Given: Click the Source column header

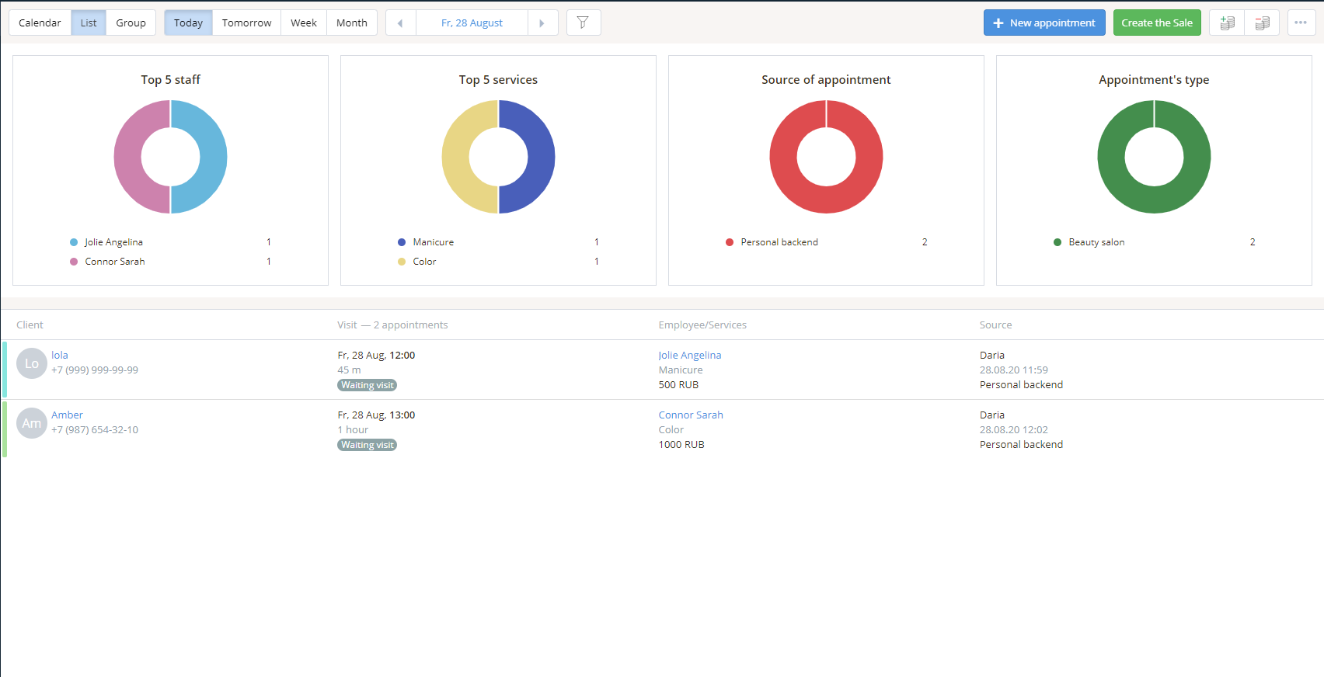Looking at the screenshot, I should tap(995, 325).
